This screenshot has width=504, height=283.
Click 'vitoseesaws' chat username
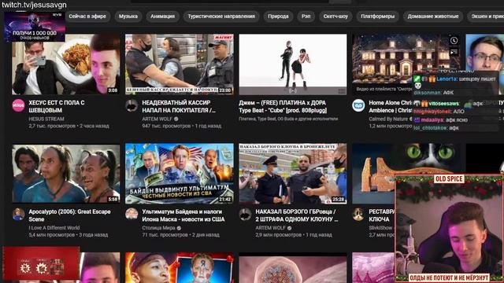coord(443,104)
